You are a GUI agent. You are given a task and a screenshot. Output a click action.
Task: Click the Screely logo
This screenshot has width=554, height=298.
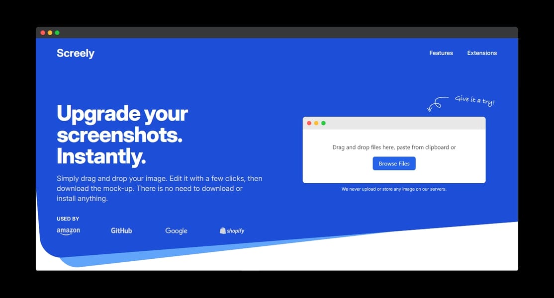[x=75, y=53]
